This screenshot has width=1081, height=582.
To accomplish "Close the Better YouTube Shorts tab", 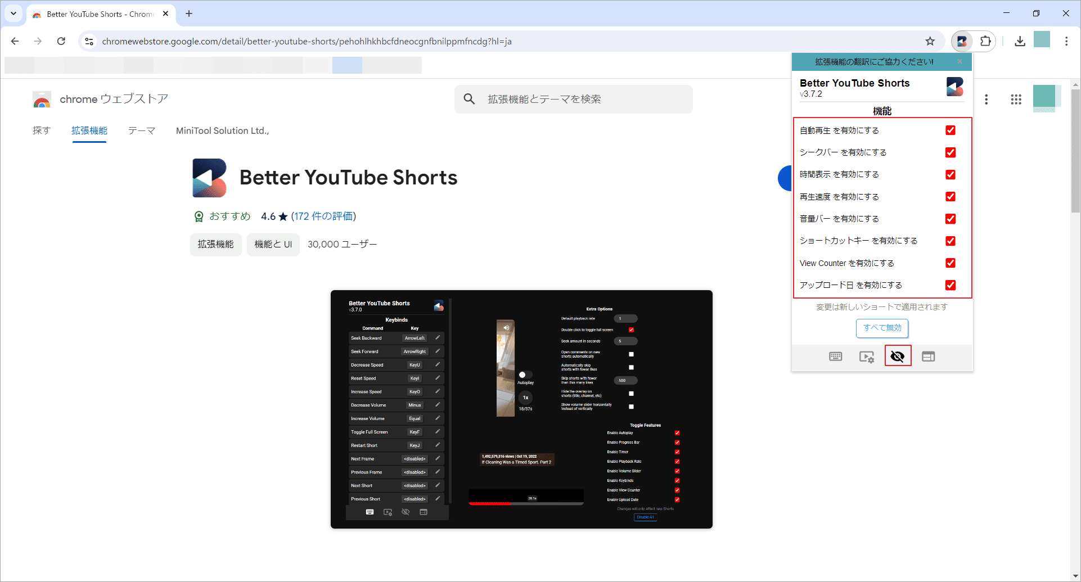I will click(165, 13).
